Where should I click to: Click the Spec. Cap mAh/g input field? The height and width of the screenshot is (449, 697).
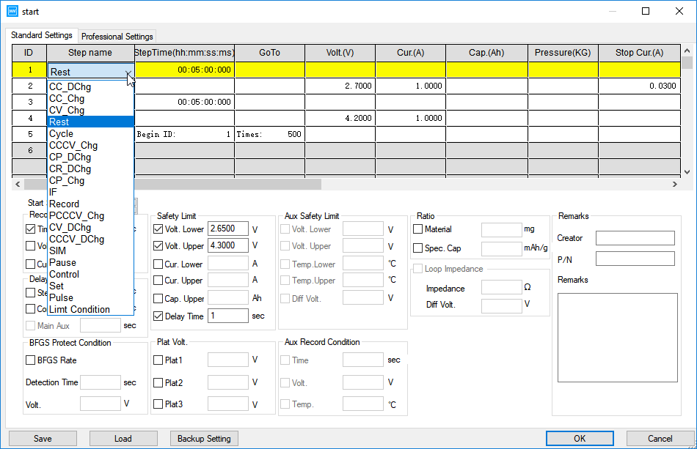502,249
